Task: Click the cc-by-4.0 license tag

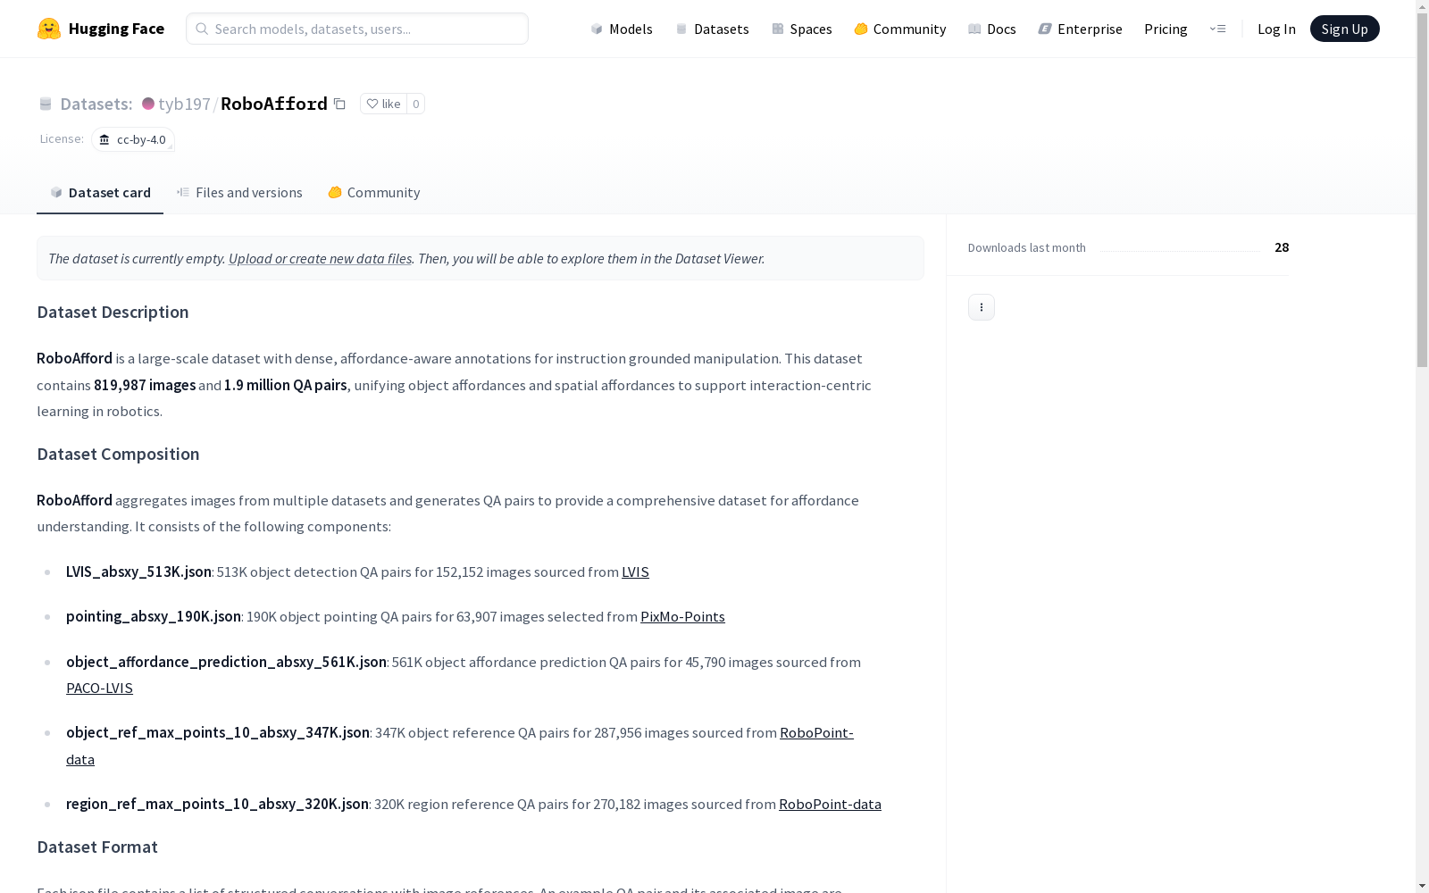Action: 132,139
